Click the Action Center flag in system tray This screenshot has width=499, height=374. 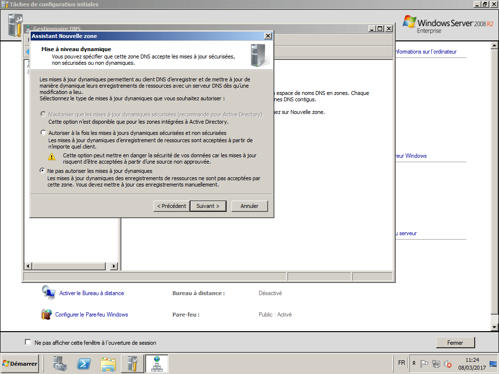click(423, 363)
